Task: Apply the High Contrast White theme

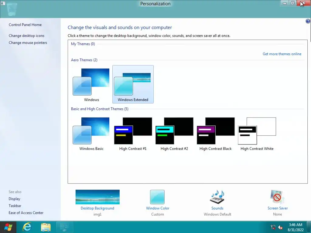Action: pyautogui.click(x=257, y=134)
